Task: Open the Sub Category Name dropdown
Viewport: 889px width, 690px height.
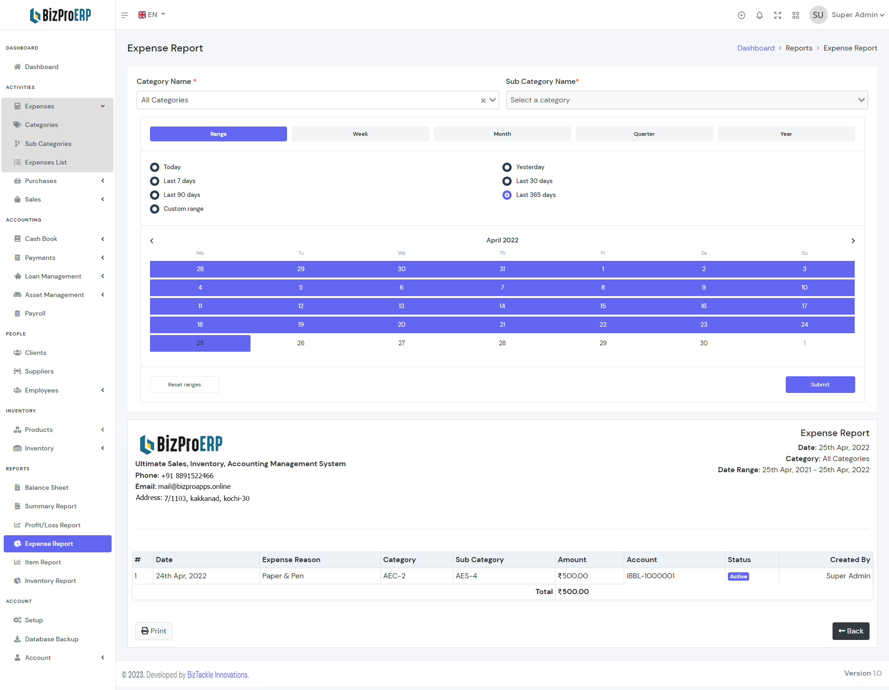Action: 686,100
